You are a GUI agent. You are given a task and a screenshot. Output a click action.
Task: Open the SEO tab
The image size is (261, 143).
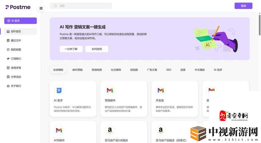169,70
